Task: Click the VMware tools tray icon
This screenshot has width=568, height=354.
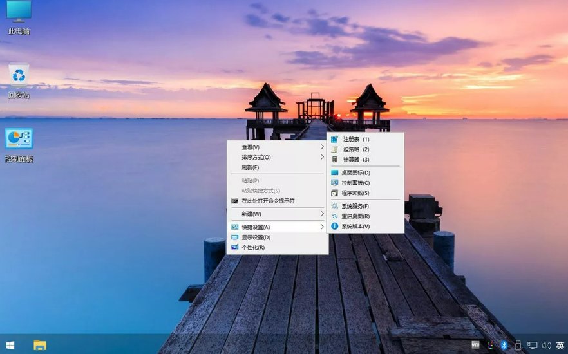Action: click(476, 346)
